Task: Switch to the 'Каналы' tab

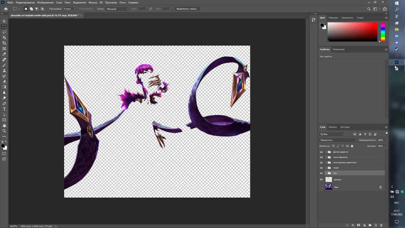Action: (x=332, y=127)
